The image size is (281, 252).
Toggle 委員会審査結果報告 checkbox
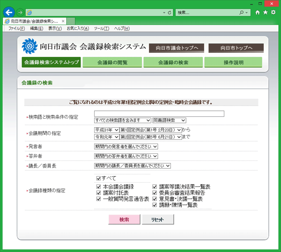(155, 193)
